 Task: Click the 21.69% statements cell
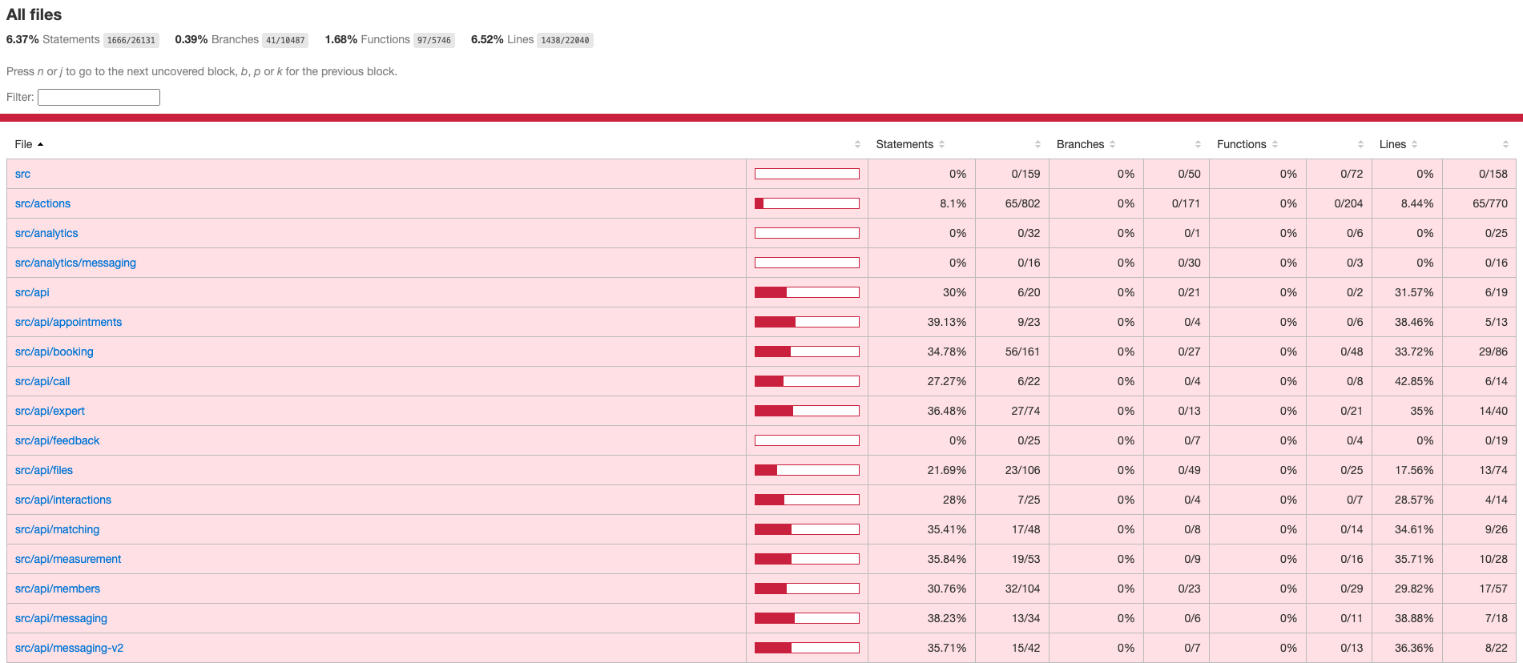pyautogui.click(x=921, y=470)
